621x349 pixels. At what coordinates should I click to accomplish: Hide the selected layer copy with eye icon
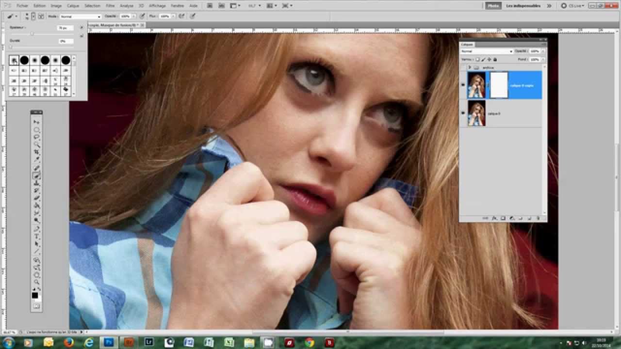coord(463,85)
